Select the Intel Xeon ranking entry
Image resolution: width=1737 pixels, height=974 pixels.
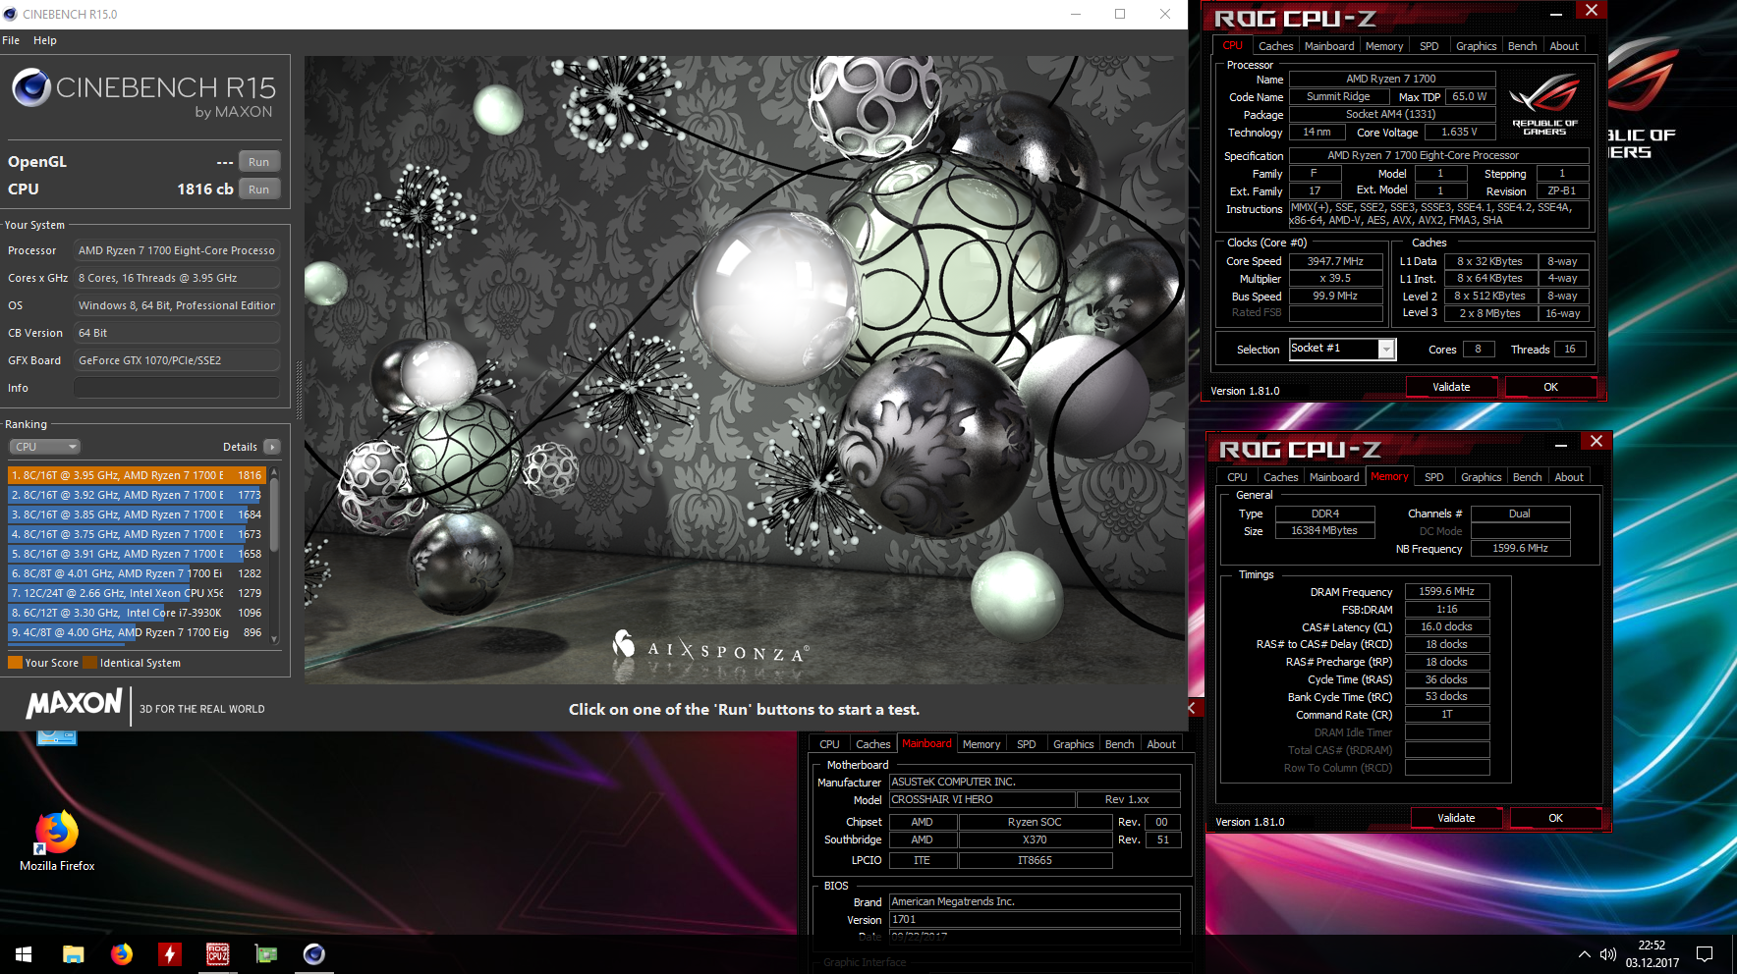pos(137,593)
